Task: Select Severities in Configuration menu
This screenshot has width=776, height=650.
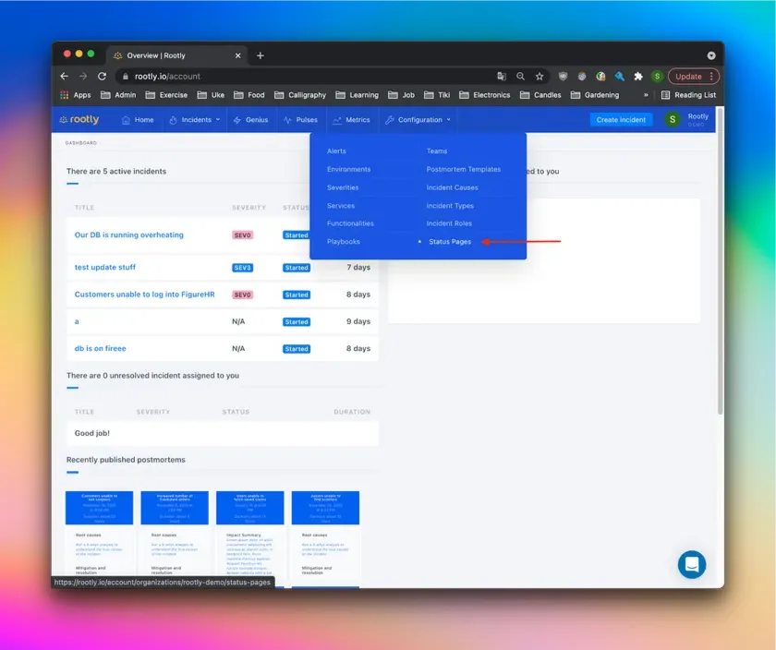Action: [343, 187]
